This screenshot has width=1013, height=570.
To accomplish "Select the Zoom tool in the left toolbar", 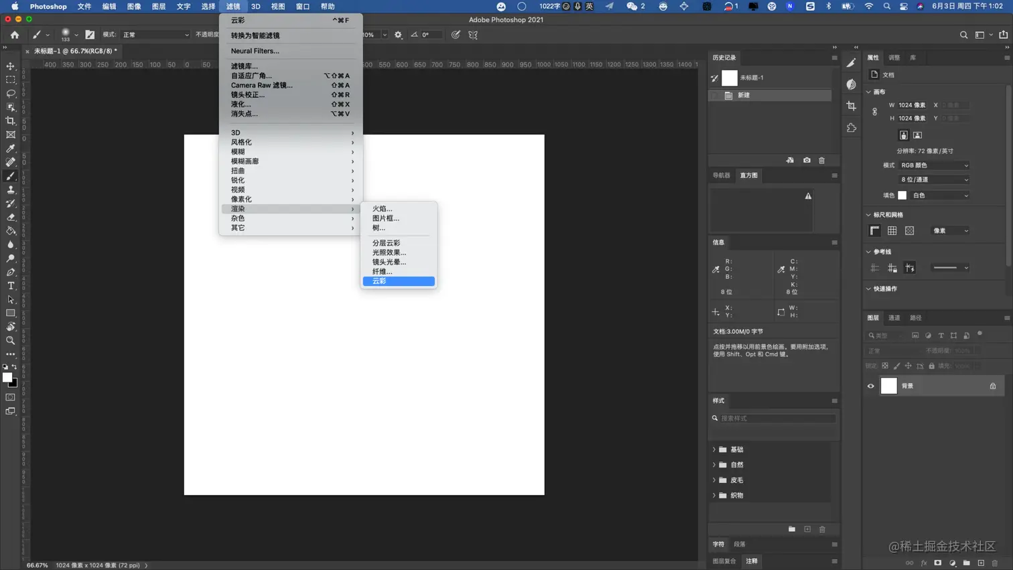I will coord(11,340).
